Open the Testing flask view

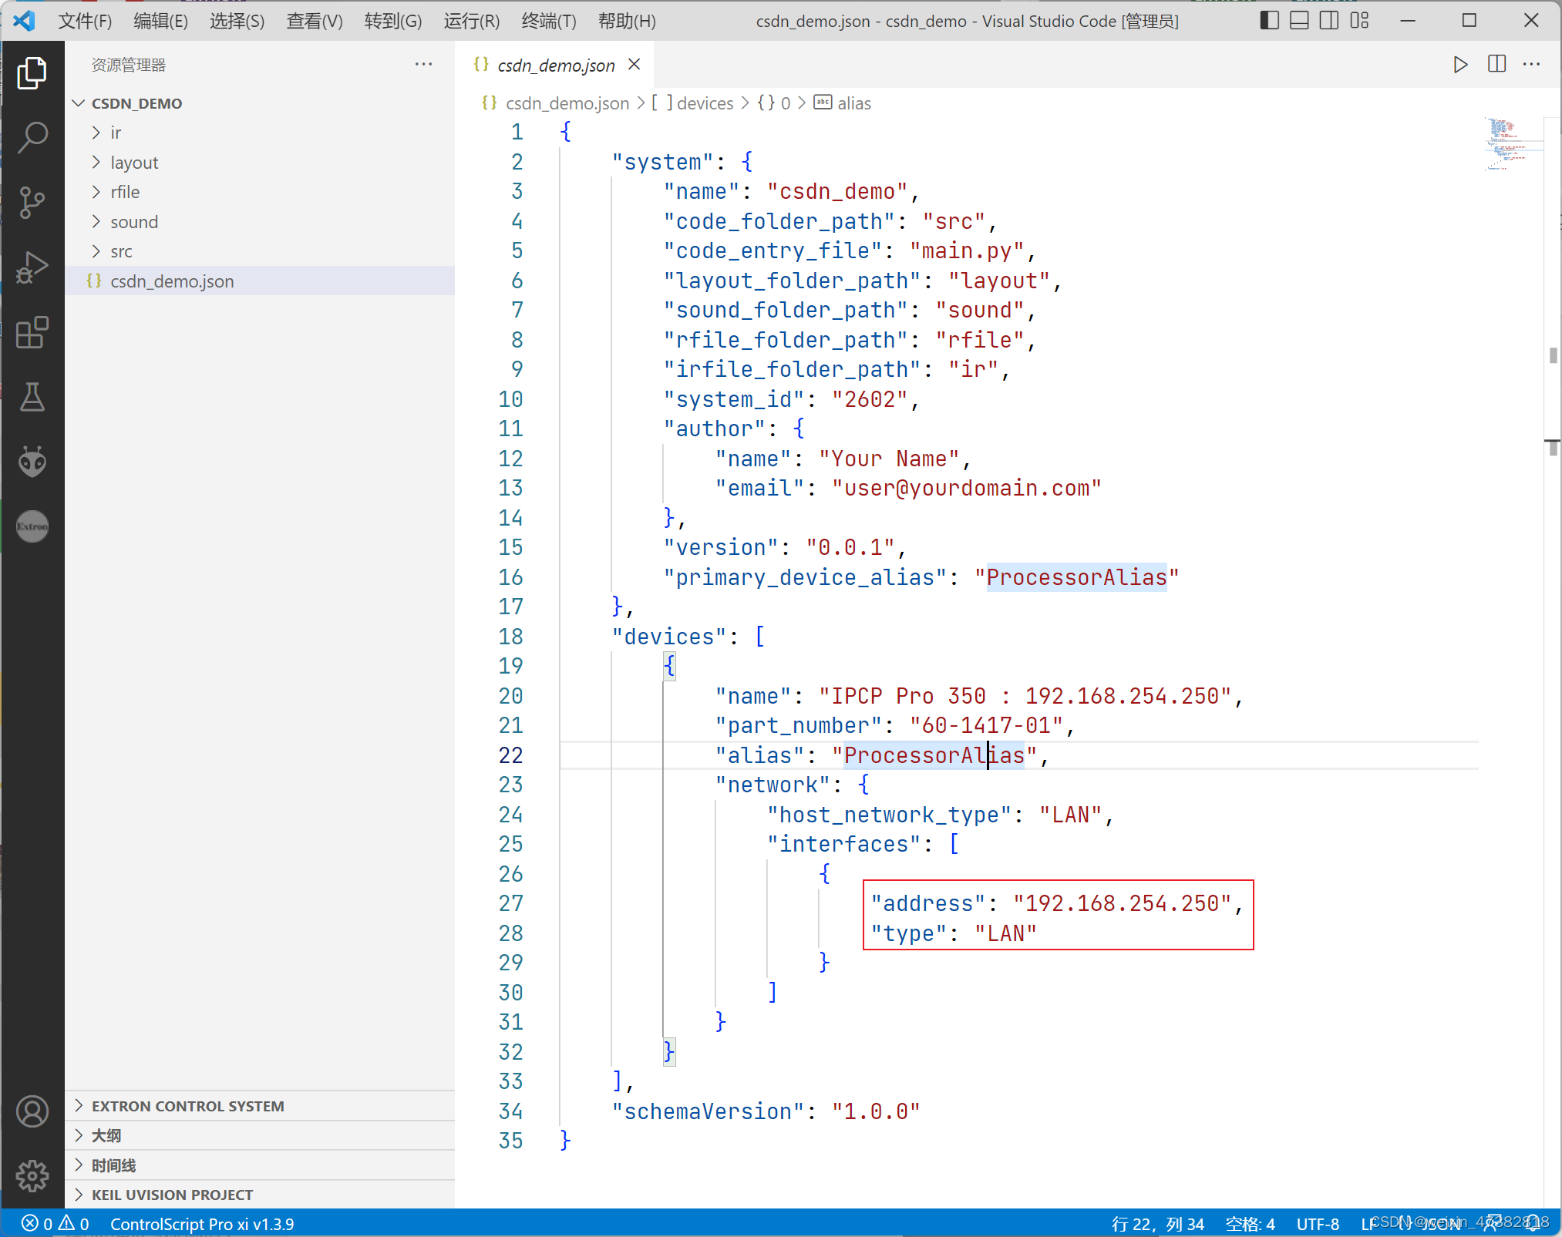tap(32, 397)
